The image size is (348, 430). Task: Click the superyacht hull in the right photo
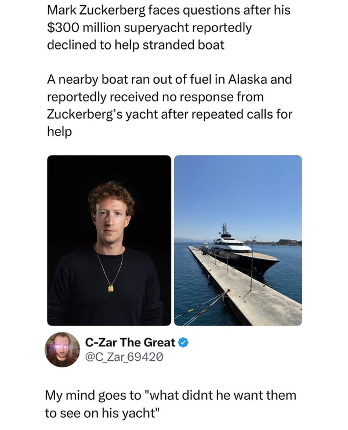[246, 263]
